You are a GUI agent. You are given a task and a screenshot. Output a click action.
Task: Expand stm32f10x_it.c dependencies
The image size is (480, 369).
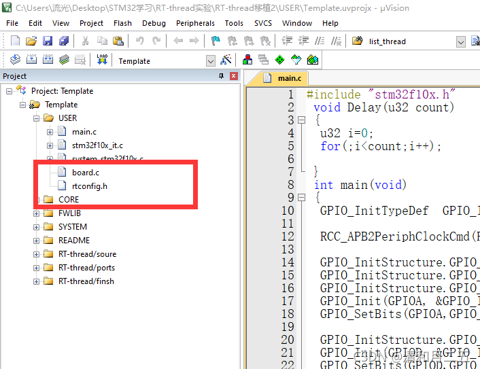click(50, 145)
